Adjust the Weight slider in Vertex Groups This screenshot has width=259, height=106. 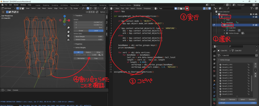[x=238, y=103]
